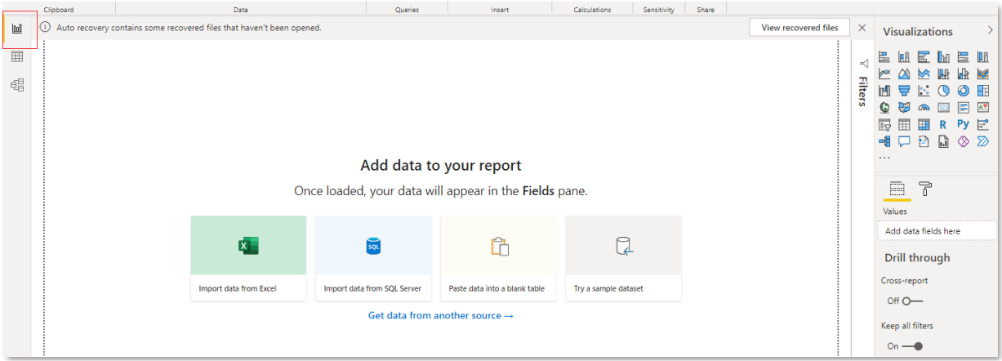Select the Scatter chart visual
1002x361 pixels.
coord(924,91)
